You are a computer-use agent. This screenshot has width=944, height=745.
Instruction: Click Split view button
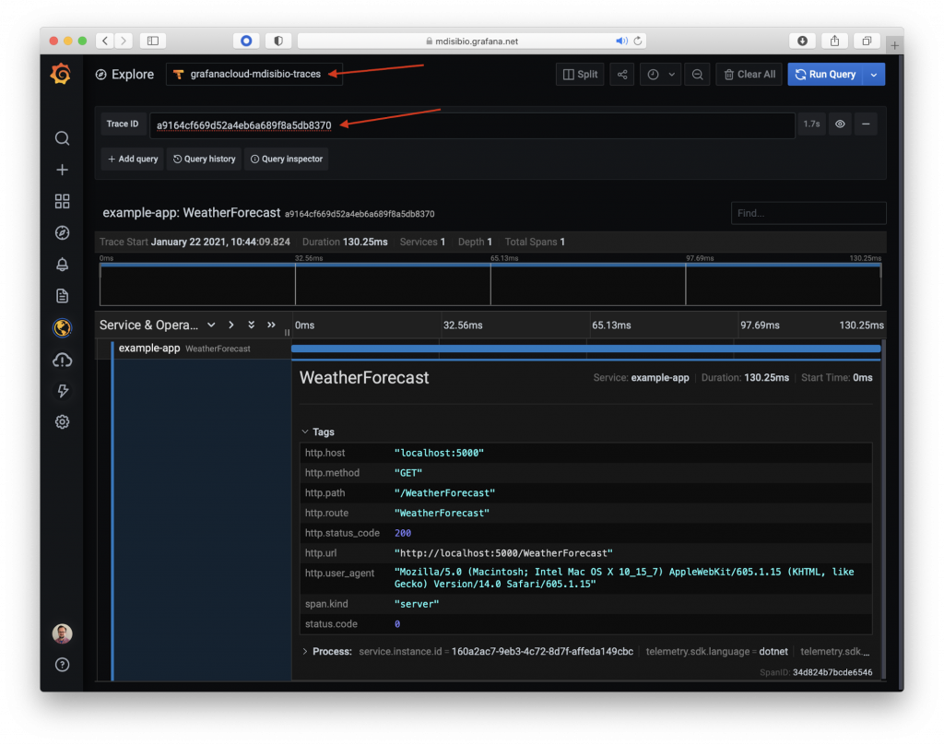pos(580,74)
